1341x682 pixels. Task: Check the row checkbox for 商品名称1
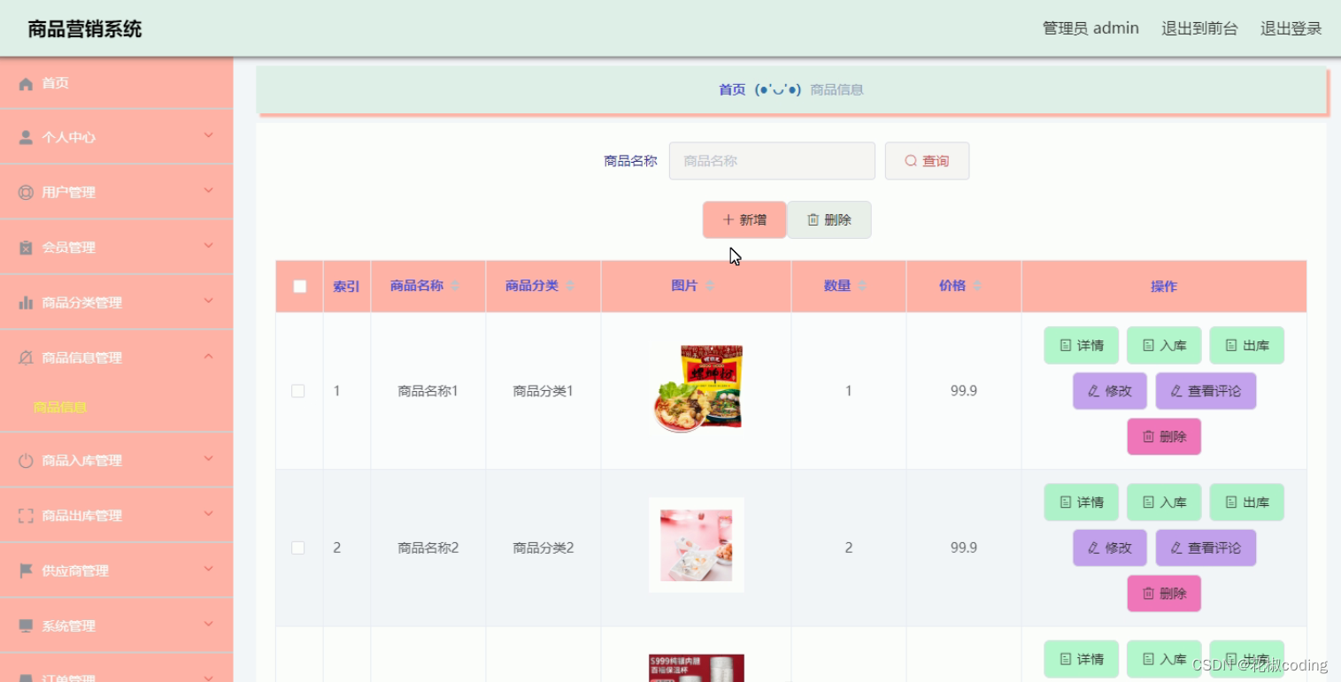(x=299, y=390)
